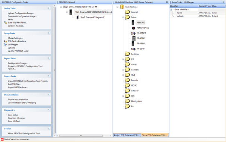Open the Switches folder icon

pos(127,54)
